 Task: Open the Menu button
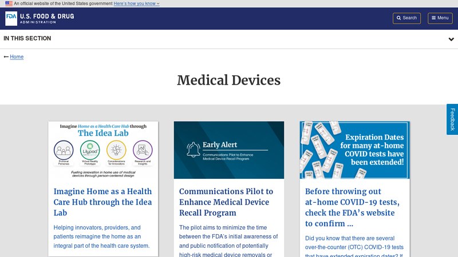[440, 18]
